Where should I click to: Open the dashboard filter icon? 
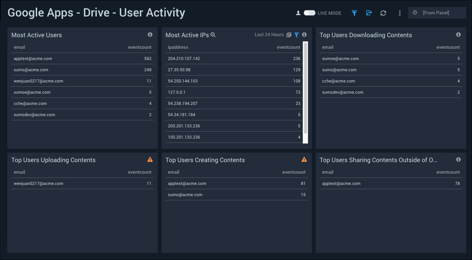click(354, 13)
